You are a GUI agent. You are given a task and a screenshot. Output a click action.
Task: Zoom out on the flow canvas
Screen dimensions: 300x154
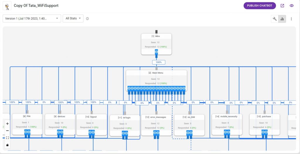[x=7, y=131]
